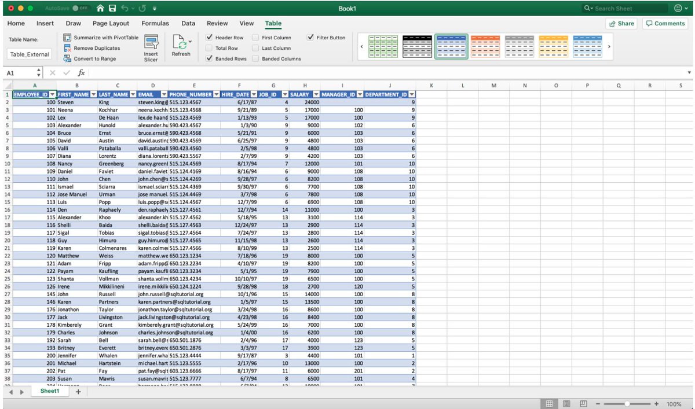Expand table styles gallery right arrow

point(609,46)
